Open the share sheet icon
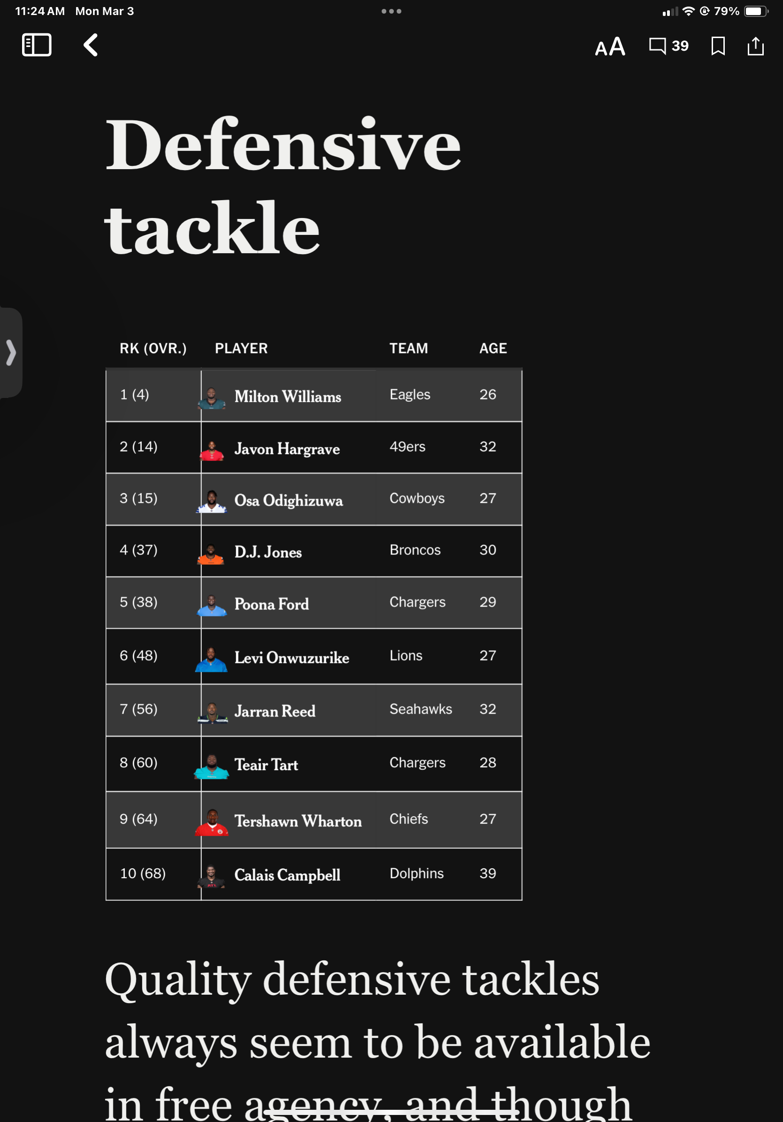 (755, 46)
